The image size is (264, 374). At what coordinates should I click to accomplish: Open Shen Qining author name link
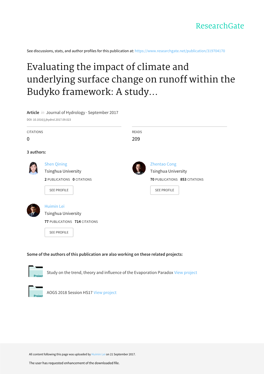[x=56, y=164]
